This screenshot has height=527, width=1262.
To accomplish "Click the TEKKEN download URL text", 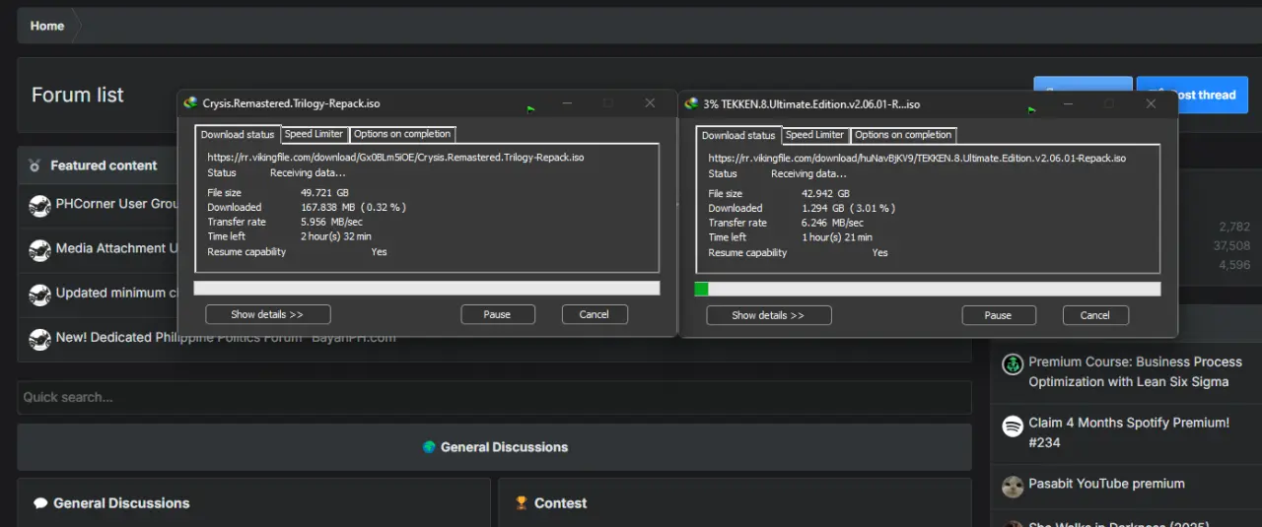I will click(x=917, y=158).
